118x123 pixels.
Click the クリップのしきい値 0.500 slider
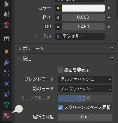85,98
